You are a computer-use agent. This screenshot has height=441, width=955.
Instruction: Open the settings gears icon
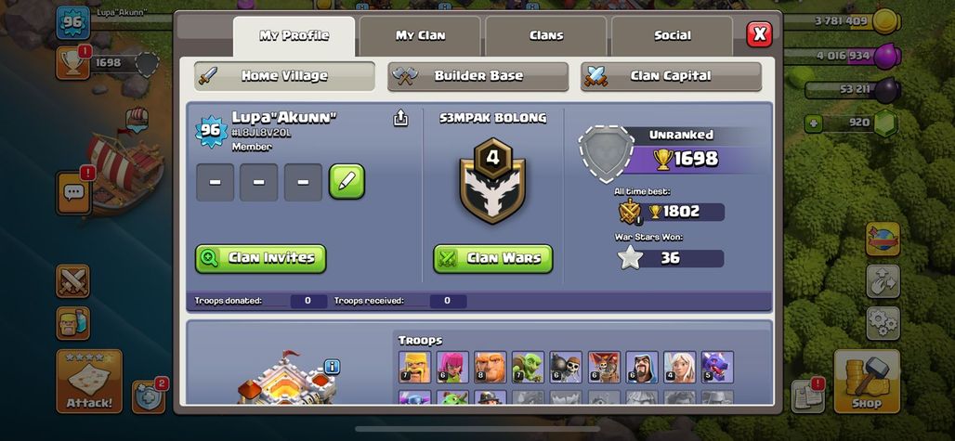(x=883, y=324)
